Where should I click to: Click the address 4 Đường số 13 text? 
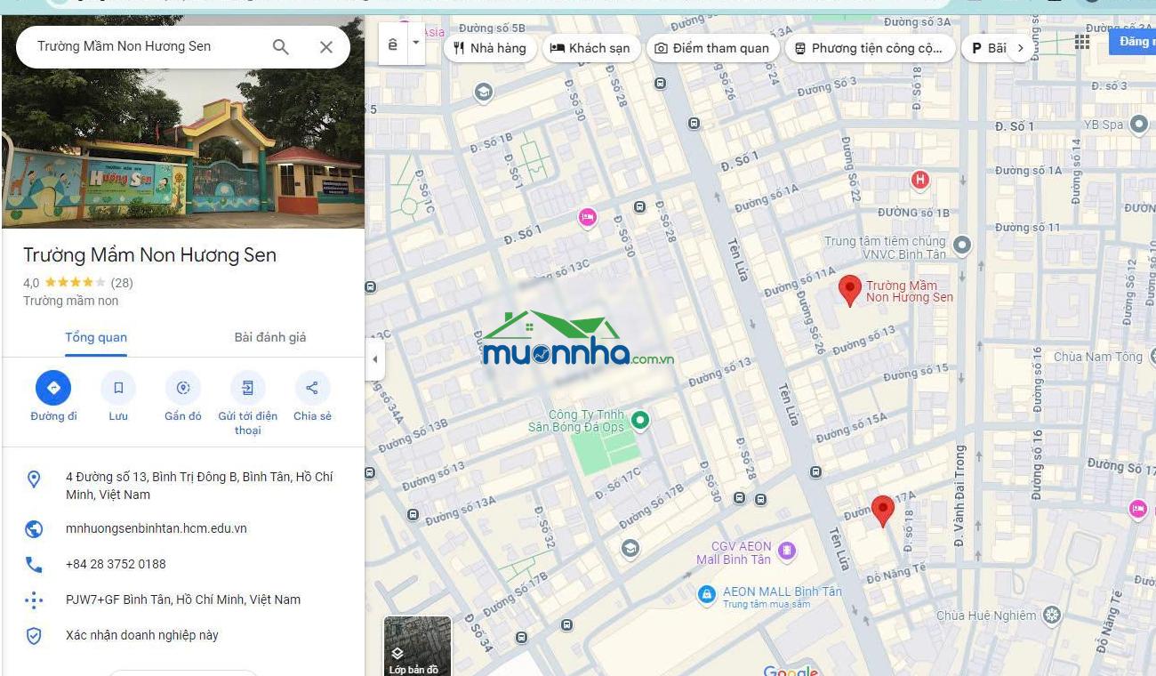coord(199,486)
